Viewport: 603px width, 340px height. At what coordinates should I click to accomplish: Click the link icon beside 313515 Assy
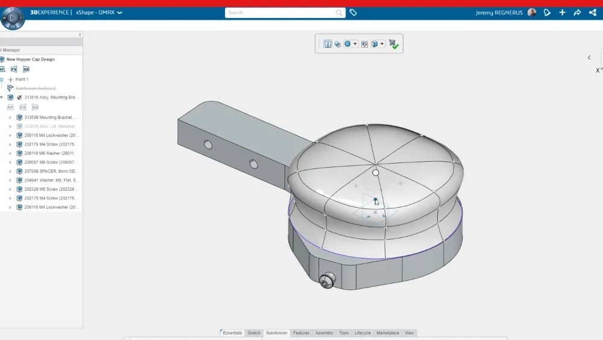click(x=19, y=97)
